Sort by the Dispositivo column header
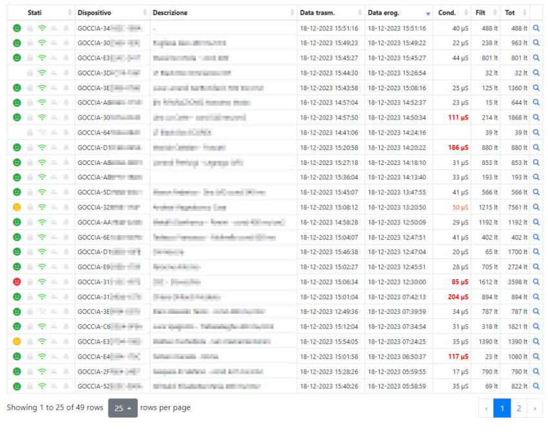 (111, 13)
